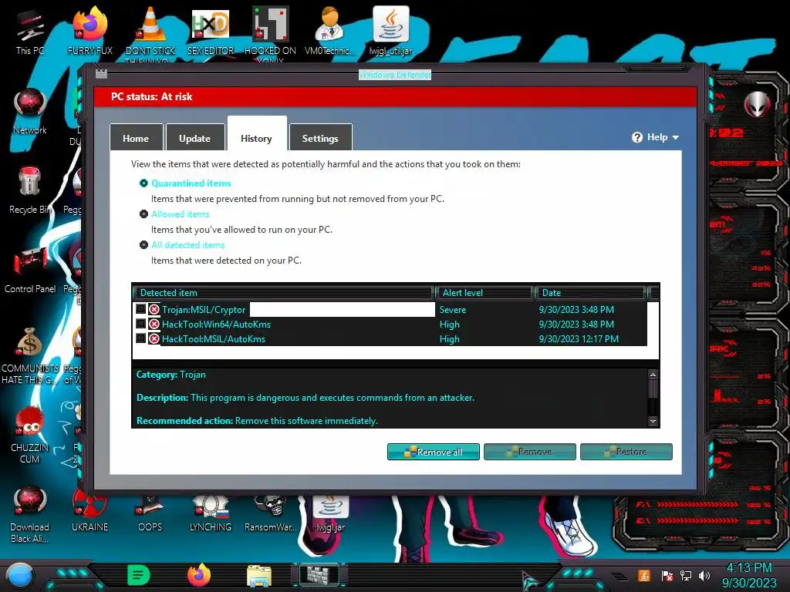790x592 pixels.
Task: Select the Trojan:MSIL/Cryptor row name
Action: pyautogui.click(x=204, y=310)
